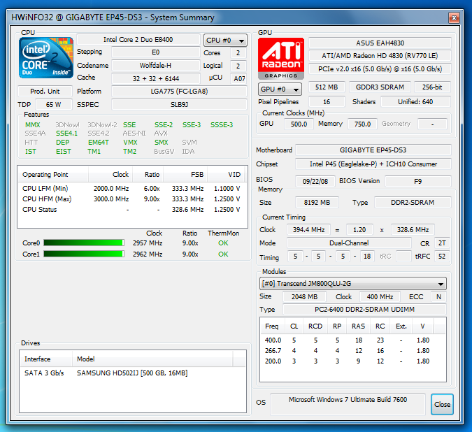The height and width of the screenshot is (432, 472).
Task: Click the Microsoft Windows 7 Ultimate OS field
Action: click(348, 404)
